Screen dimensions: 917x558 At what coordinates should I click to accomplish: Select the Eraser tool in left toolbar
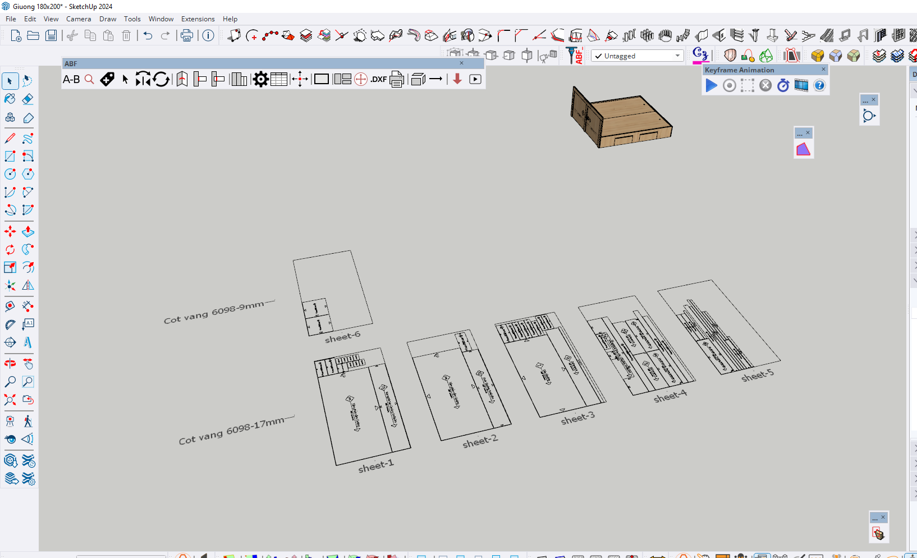pyautogui.click(x=27, y=99)
